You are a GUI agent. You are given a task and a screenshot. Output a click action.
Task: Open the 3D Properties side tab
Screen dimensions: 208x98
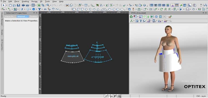point(2,45)
